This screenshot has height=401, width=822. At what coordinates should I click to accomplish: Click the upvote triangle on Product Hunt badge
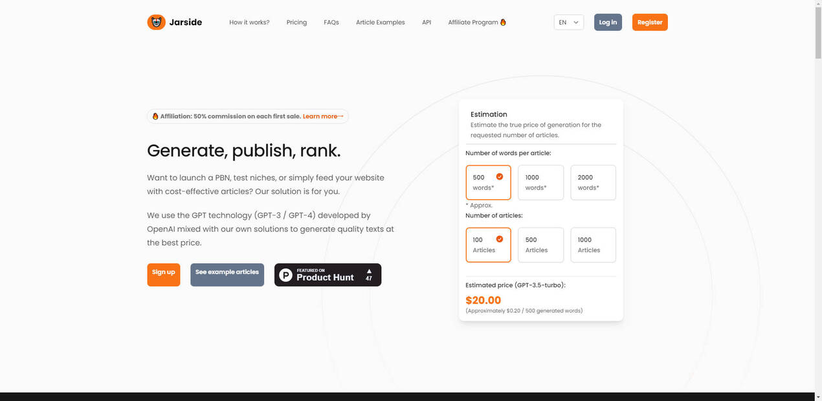[369, 271]
